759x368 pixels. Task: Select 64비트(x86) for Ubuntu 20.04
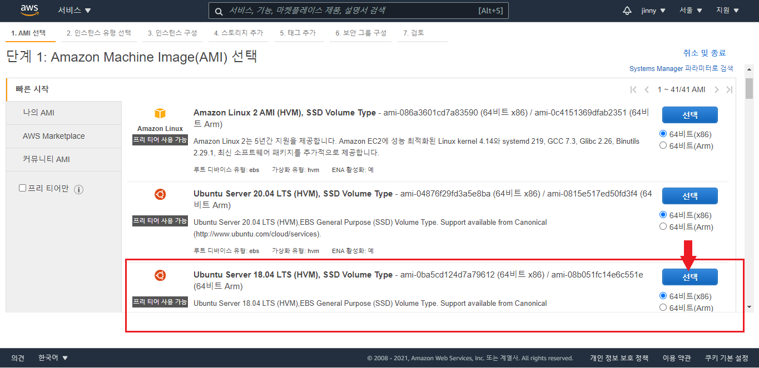pos(663,215)
